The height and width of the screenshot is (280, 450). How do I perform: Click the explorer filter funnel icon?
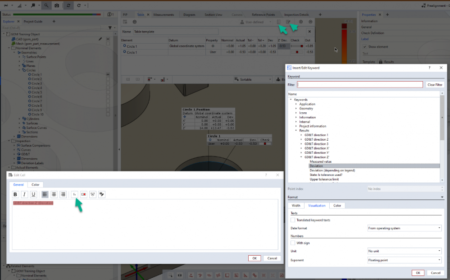110,28
